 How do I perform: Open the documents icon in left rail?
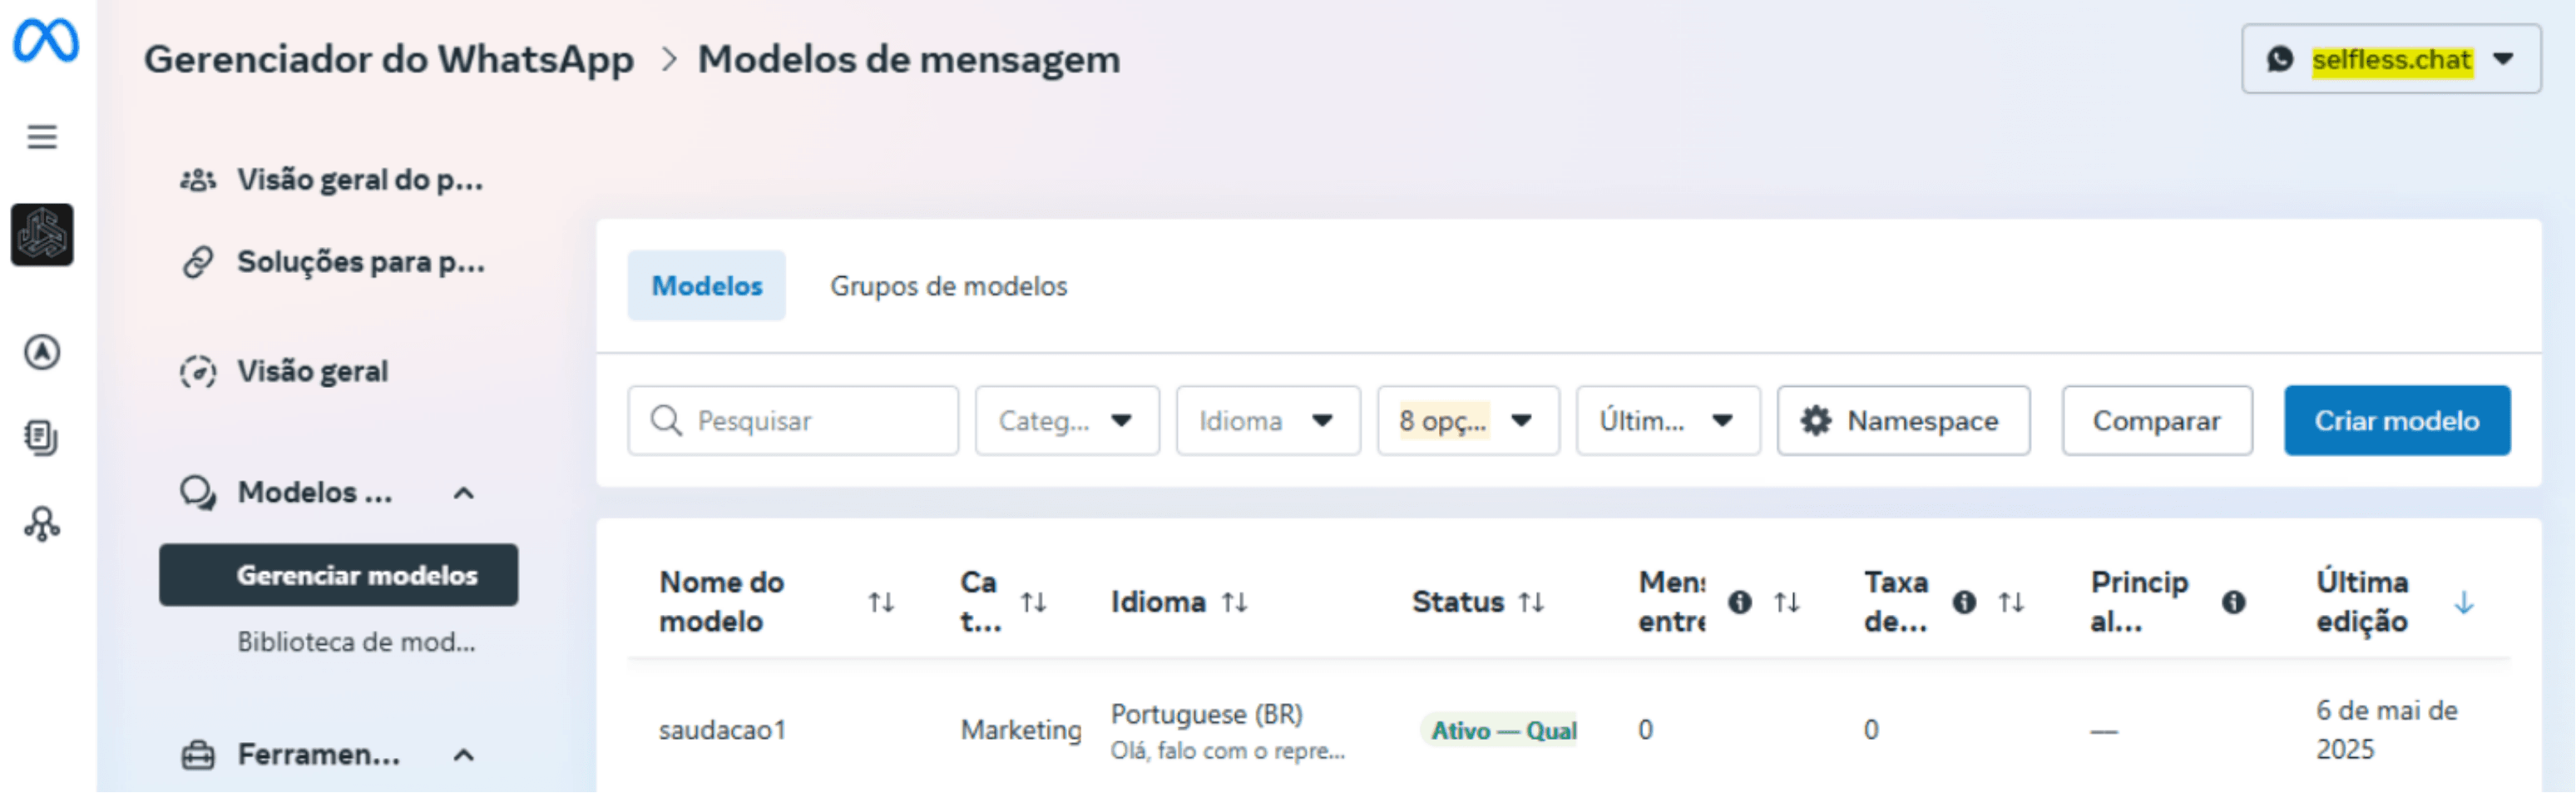pyautogui.click(x=42, y=438)
